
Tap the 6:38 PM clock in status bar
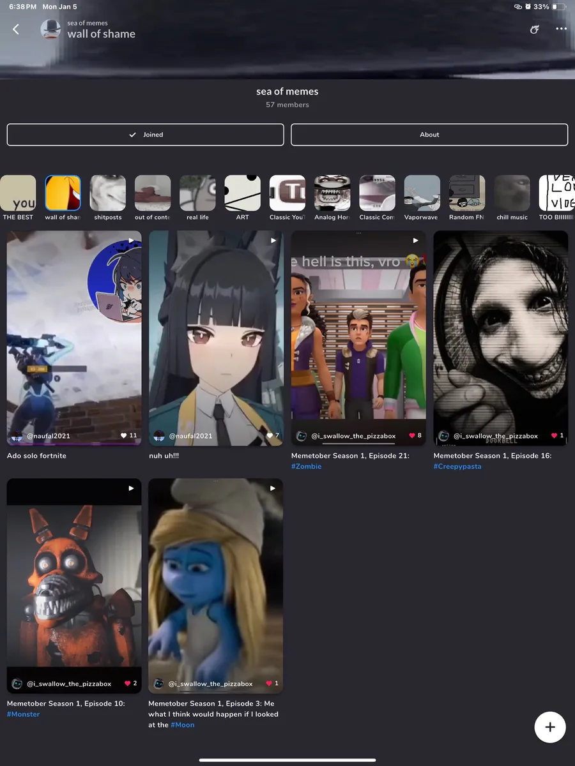point(22,6)
